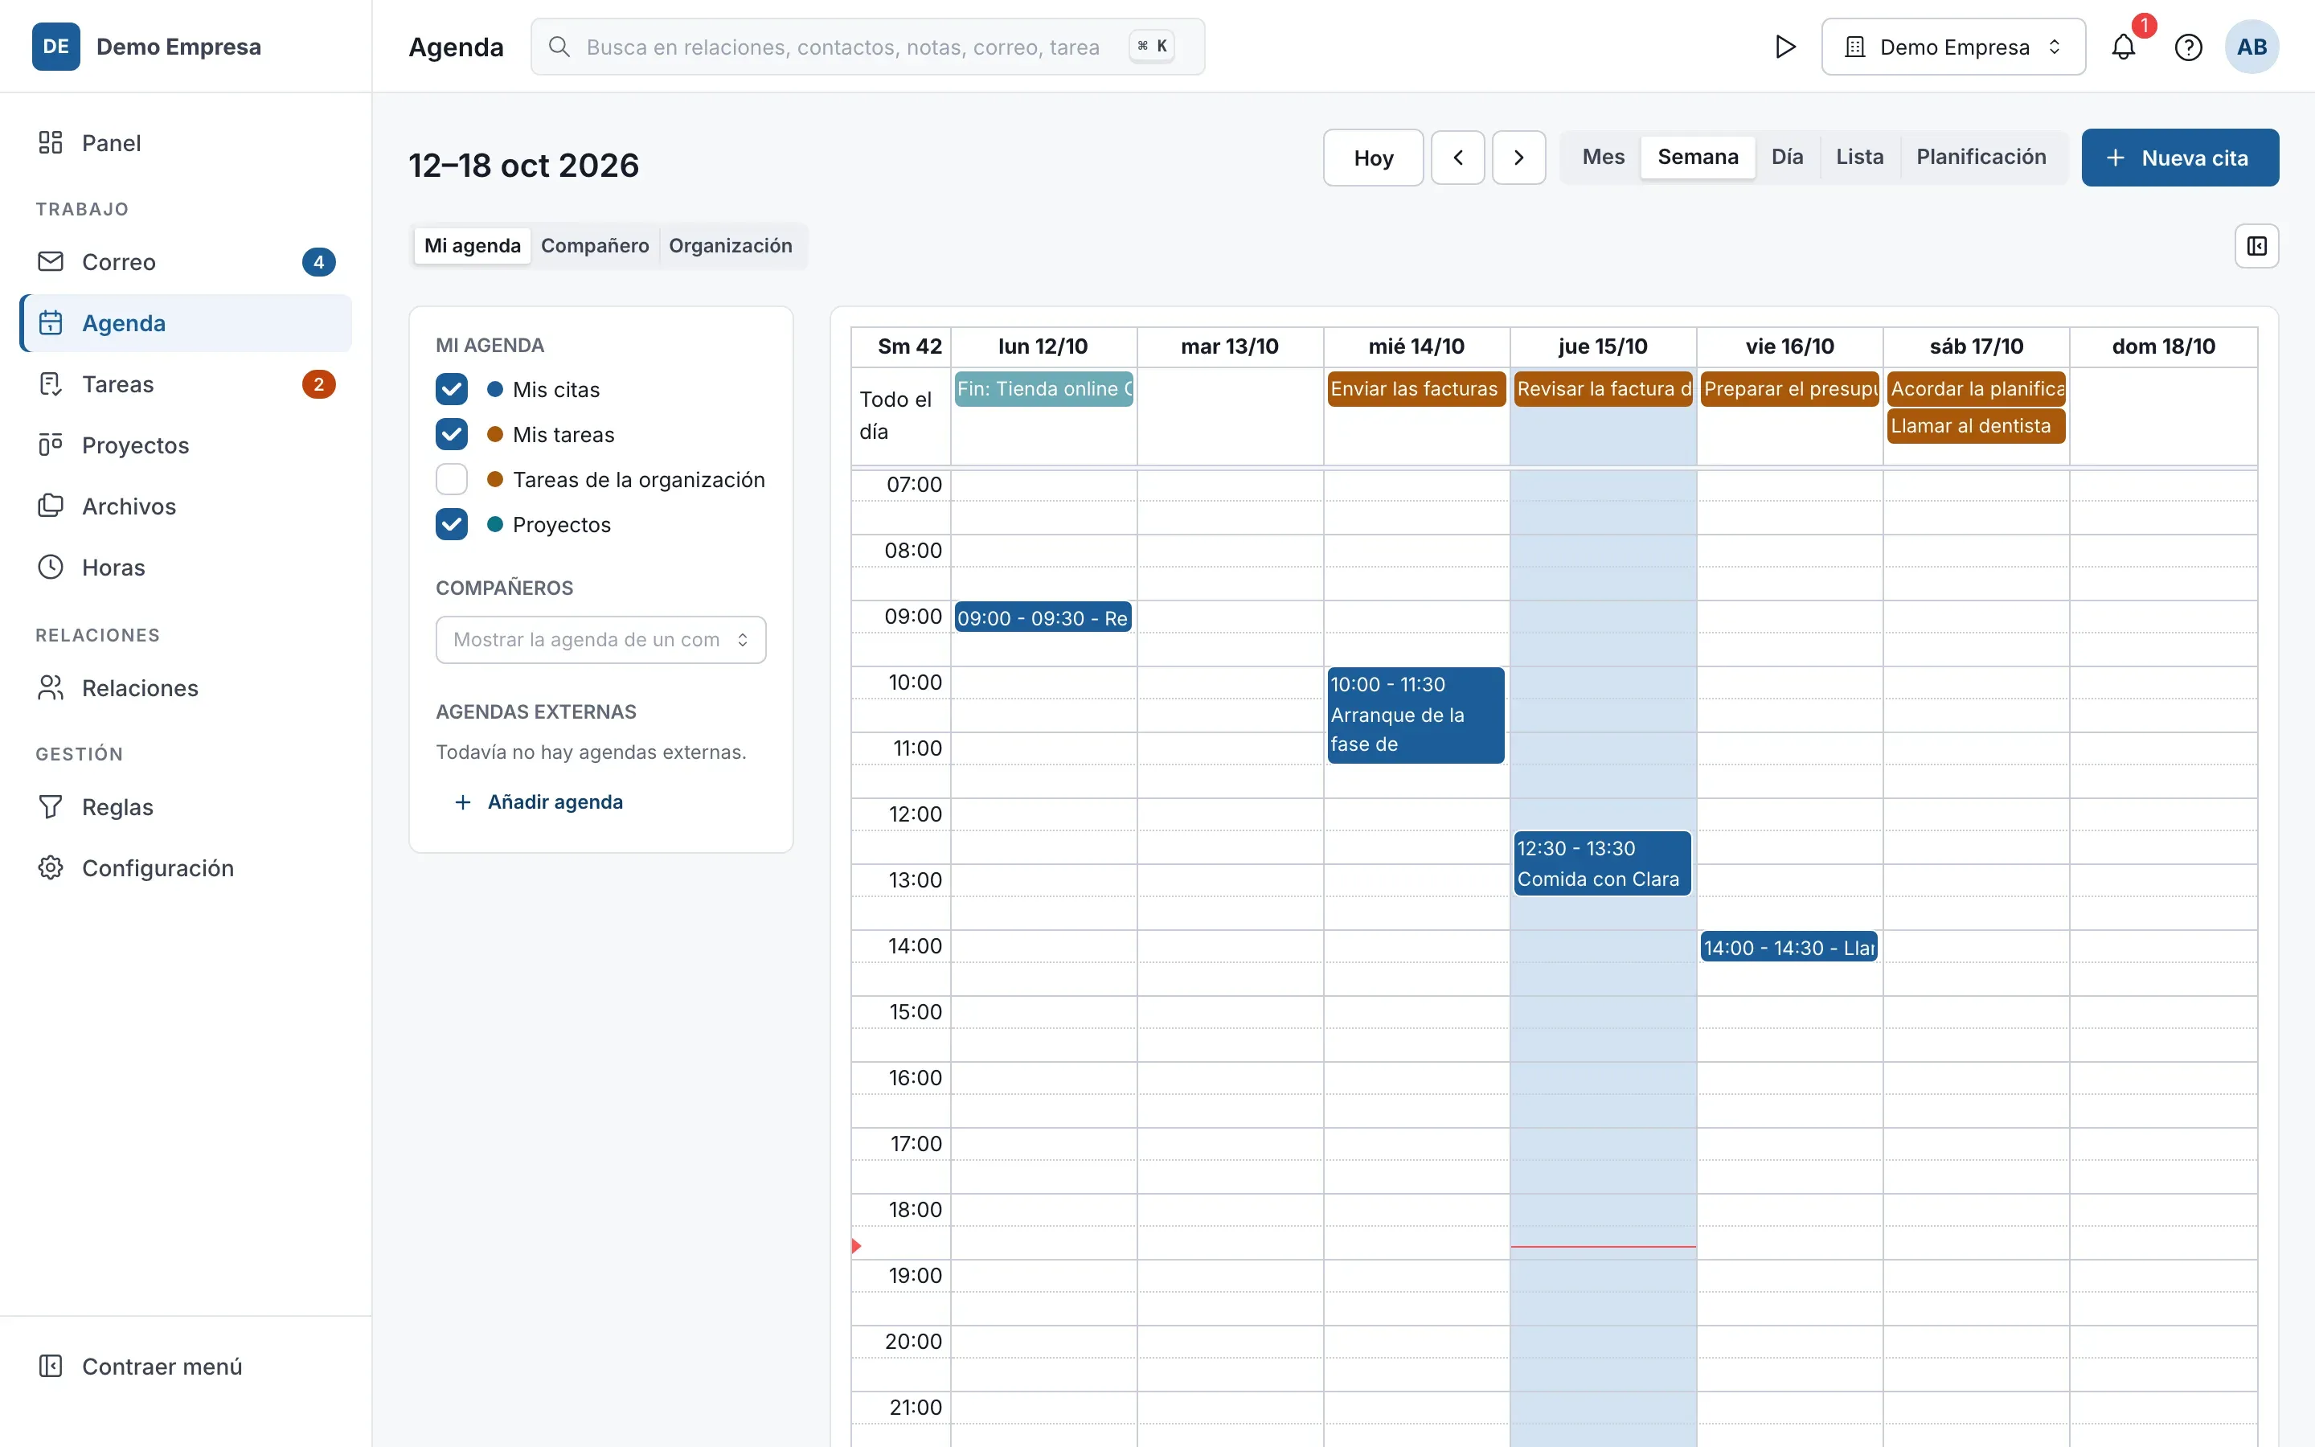Open Archivos files icon in sidebar
This screenshot has width=2315, height=1447.
50,506
